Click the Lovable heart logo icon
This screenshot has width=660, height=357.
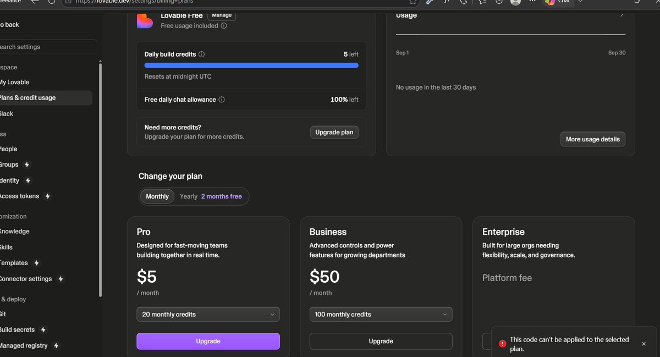coord(145,20)
